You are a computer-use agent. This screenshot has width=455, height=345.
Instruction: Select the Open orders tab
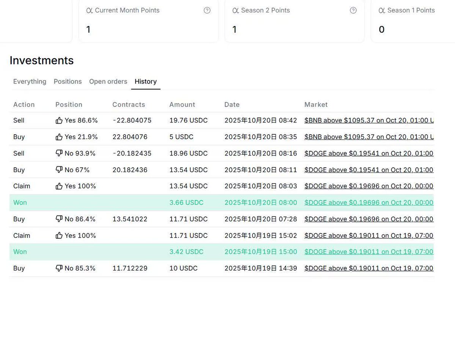pos(108,82)
